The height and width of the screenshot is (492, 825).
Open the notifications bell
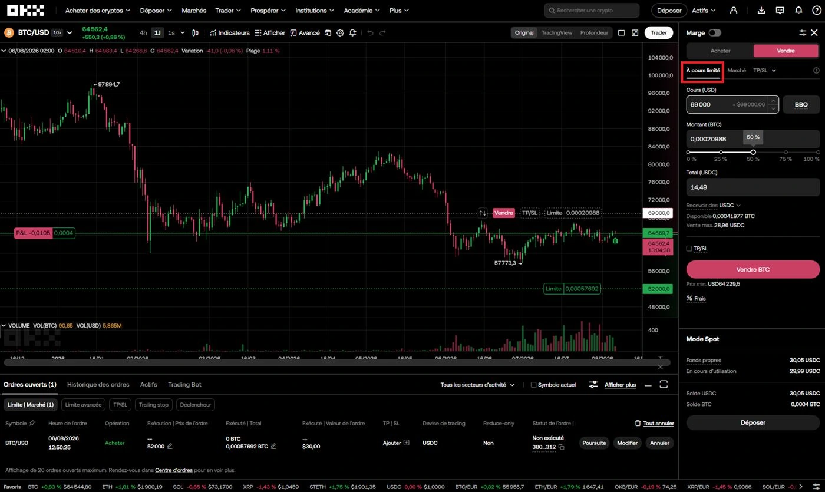(798, 10)
